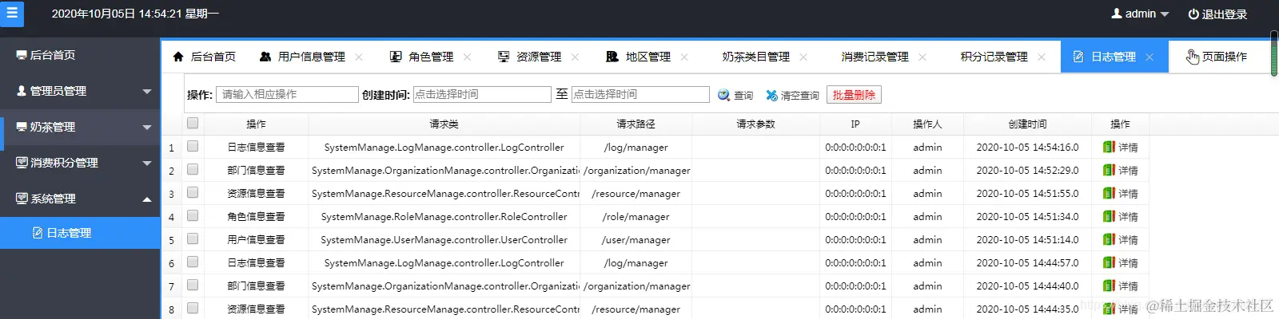
Task: Close the 积分记录管理 tab
Action: (x=1042, y=57)
